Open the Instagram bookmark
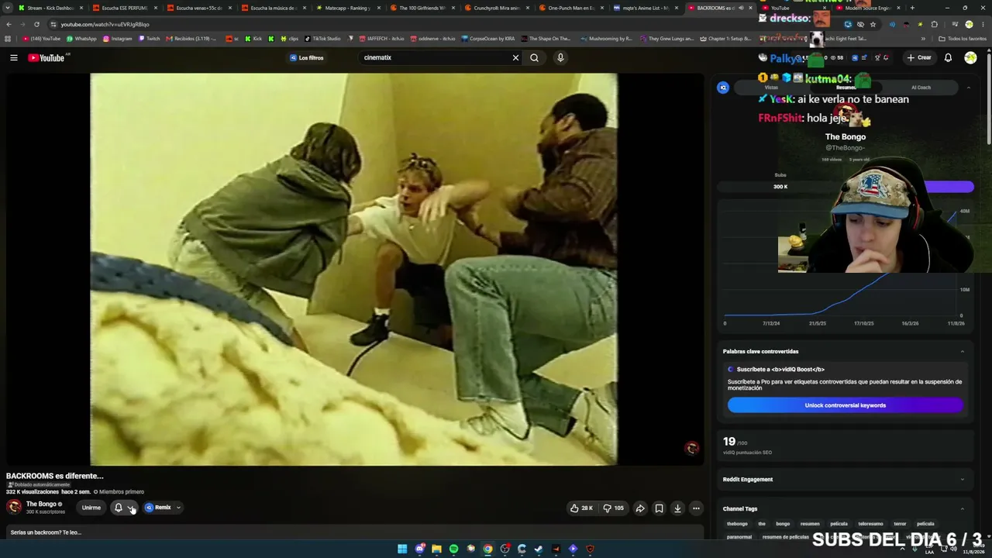Viewport: 992px width, 558px height. pyautogui.click(x=118, y=39)
